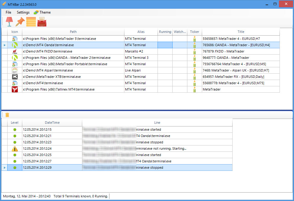294x201 pixels.
Task: Click the Line column header in log
Action: coord(157,123)
